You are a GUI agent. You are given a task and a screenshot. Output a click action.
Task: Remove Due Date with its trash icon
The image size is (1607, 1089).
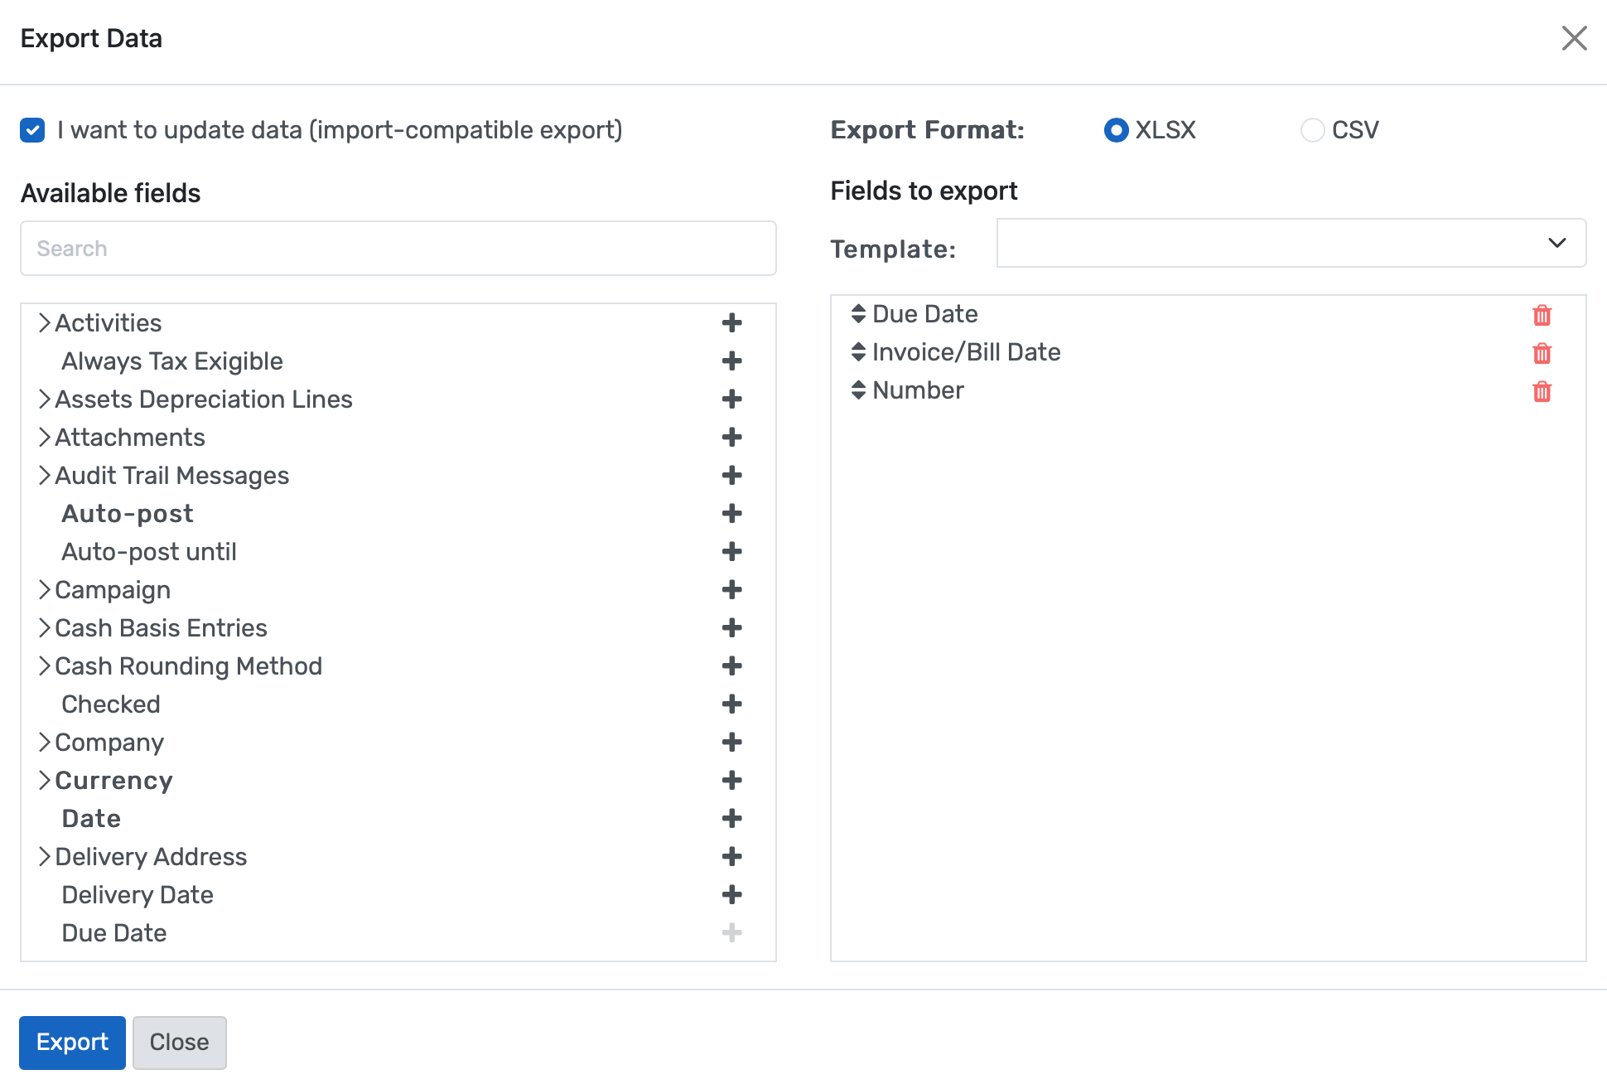point(1542,315)
